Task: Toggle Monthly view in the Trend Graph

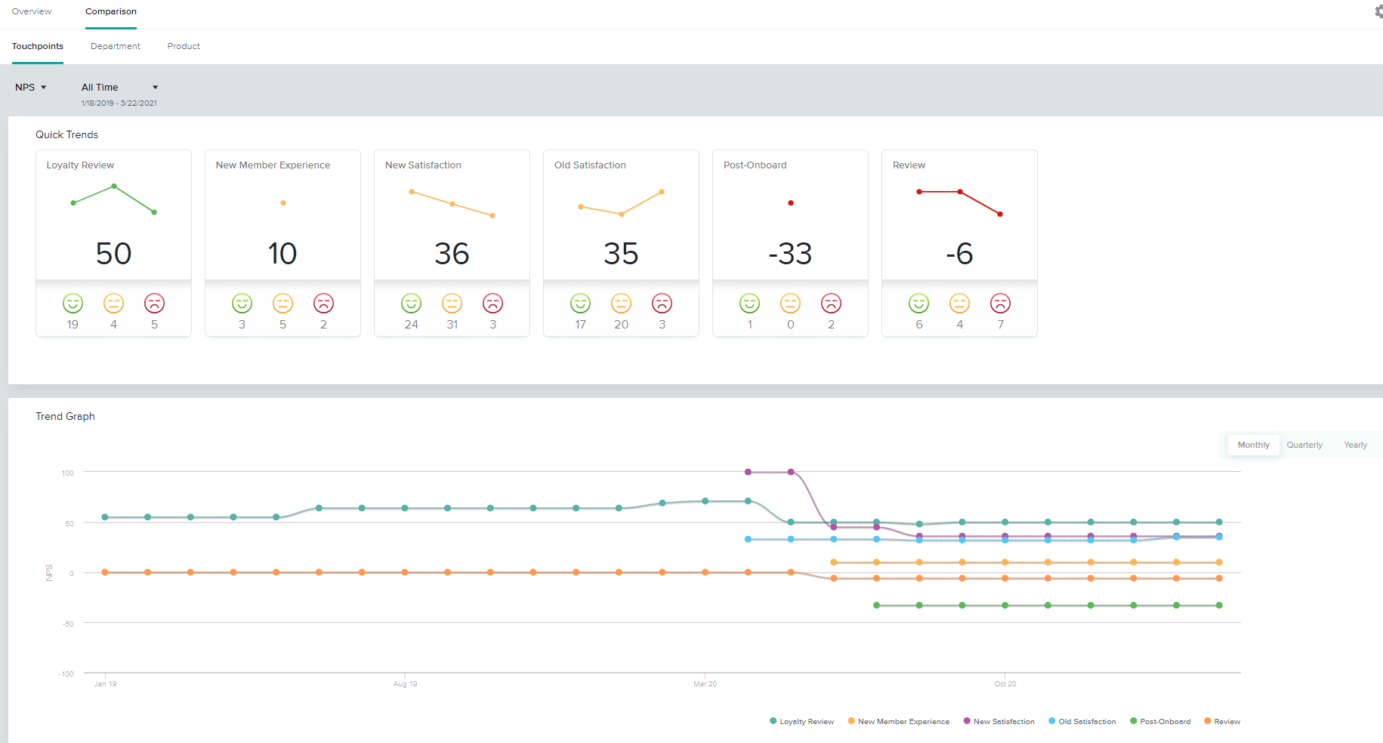Action: 1252,445
